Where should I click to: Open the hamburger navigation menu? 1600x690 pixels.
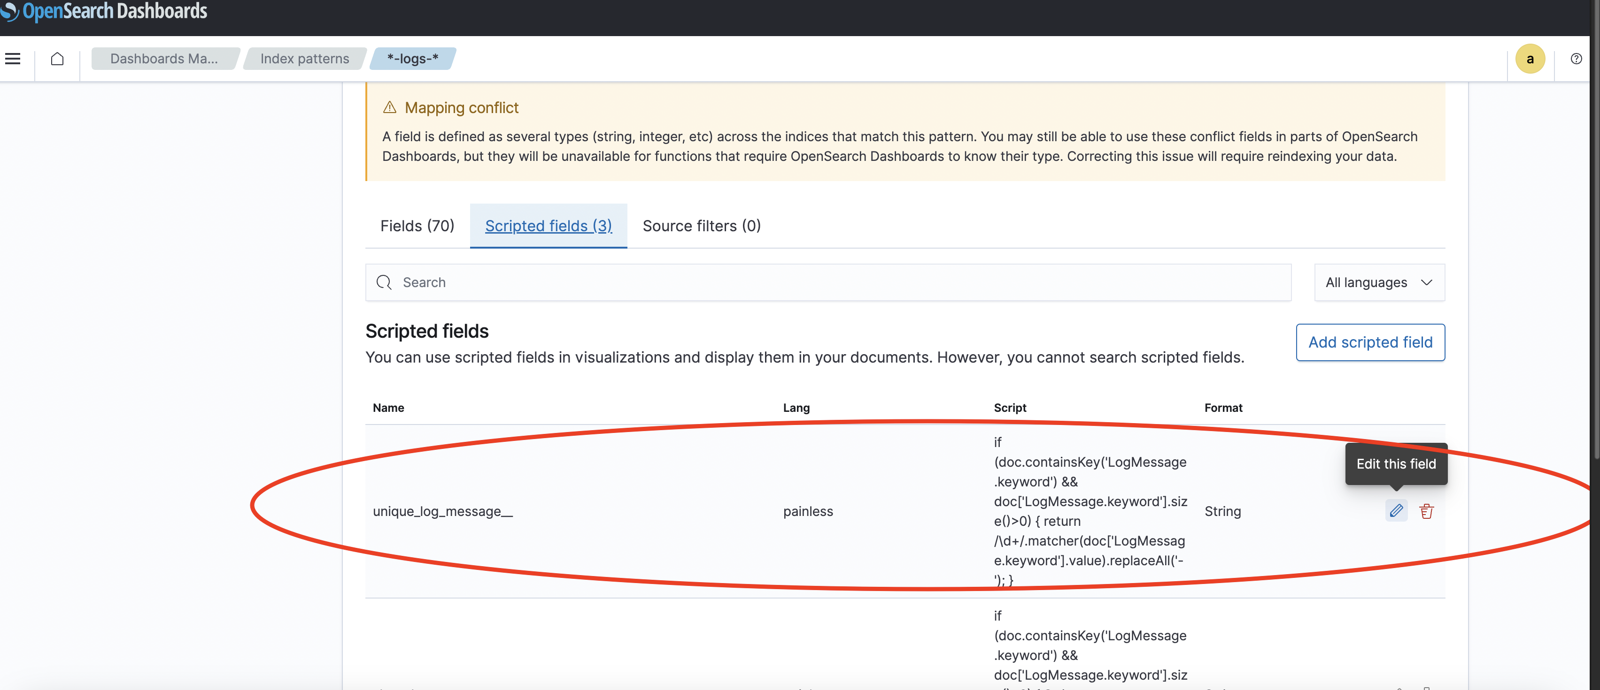click(13, 58)
